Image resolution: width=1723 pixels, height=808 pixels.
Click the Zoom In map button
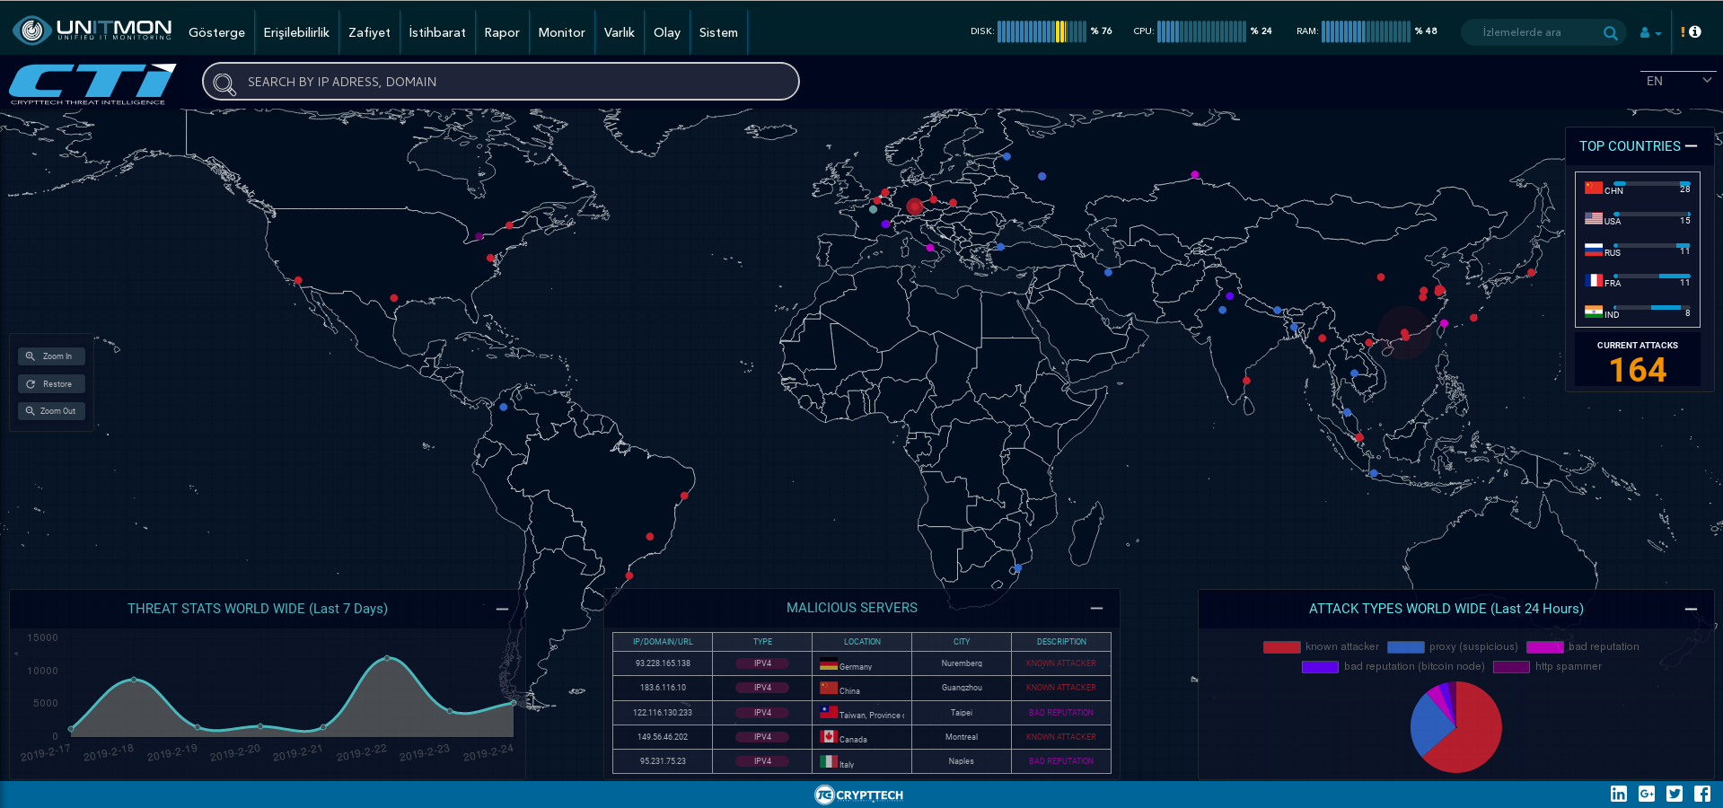click(x=51, y=356)
